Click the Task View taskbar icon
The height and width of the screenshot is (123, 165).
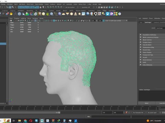(14, 121)
